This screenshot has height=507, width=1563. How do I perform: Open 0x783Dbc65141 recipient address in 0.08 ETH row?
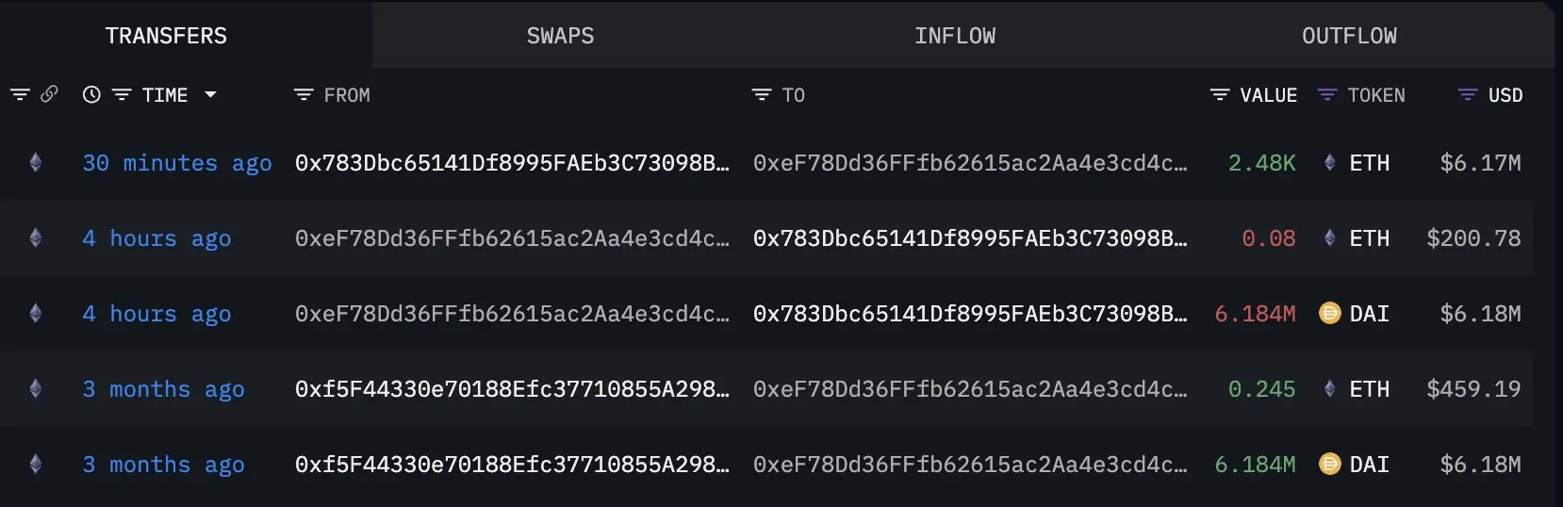[x=970, y=238]
